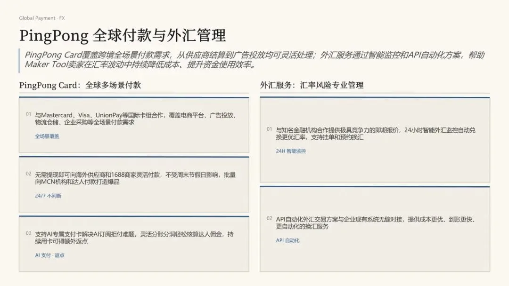Click number '01' in the 外汇监控 card
Image resolution: width=509 pixels, height=286 pixels.
pyautogui.click(x=270, y=129)
